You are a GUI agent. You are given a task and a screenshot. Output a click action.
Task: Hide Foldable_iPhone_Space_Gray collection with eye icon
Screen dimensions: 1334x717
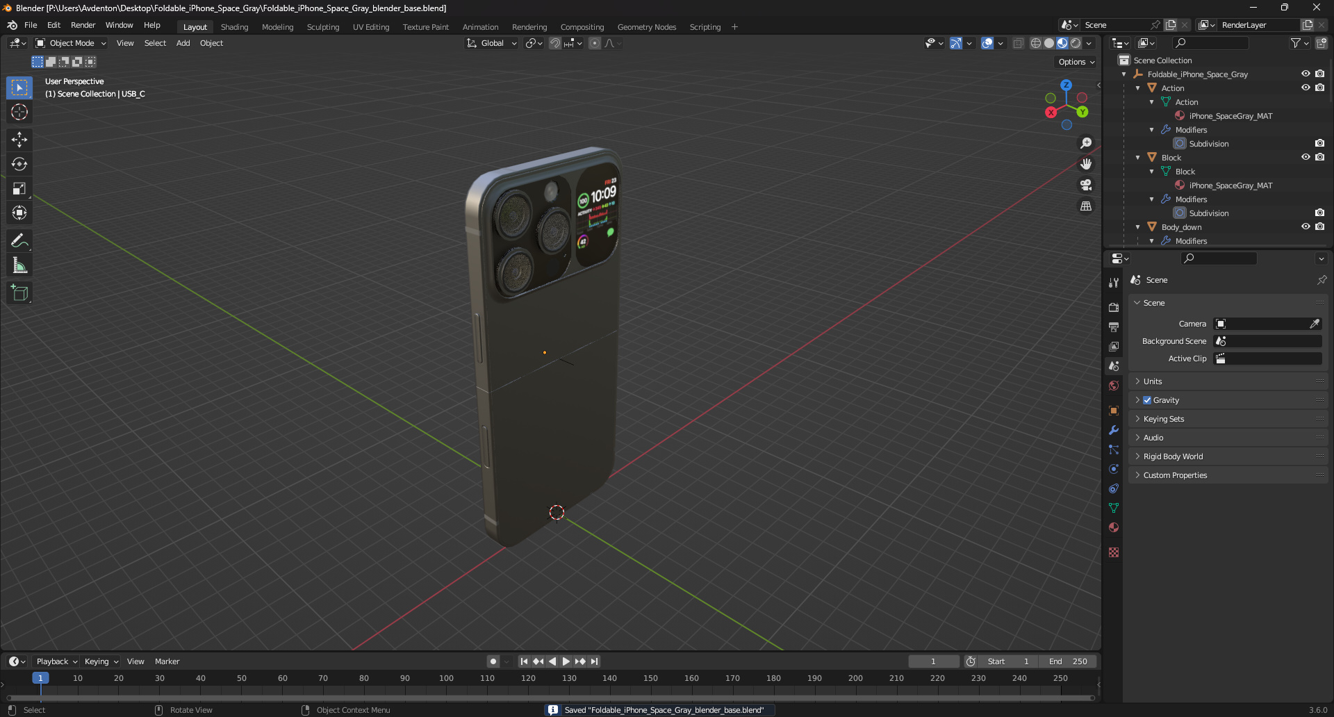point(1306,74)
